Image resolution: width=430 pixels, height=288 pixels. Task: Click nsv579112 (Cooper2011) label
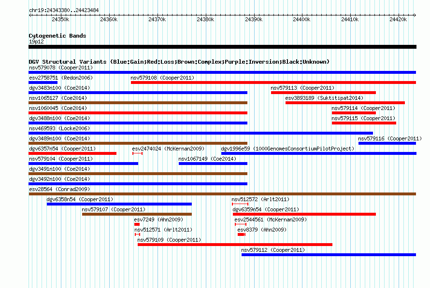pyautogui.click(x=273, y=250)
